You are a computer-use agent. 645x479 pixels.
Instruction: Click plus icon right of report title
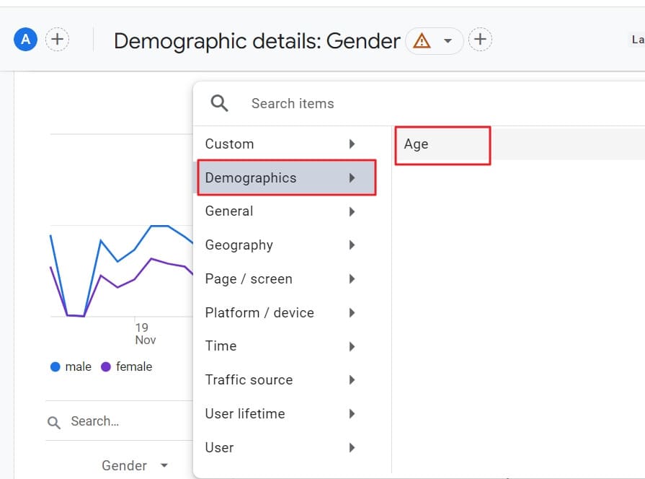tap(480, 40)
